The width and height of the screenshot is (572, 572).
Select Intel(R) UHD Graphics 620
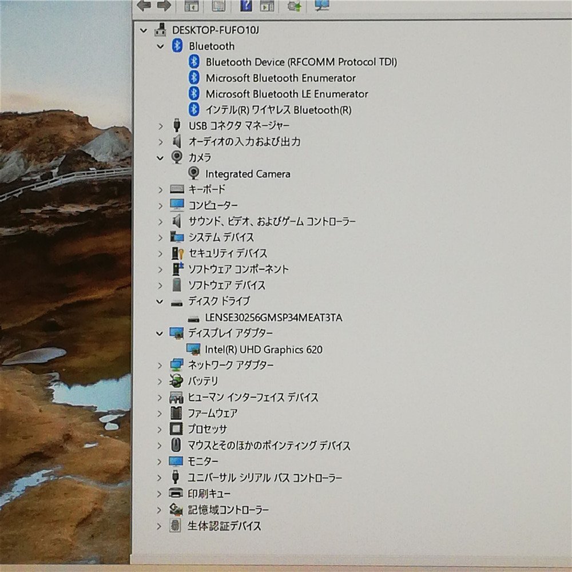tap(264, 349)
